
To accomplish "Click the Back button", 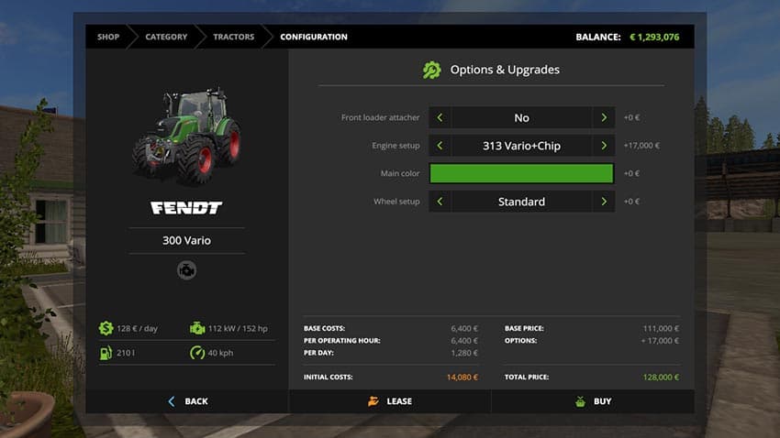I will coord(187,401).
